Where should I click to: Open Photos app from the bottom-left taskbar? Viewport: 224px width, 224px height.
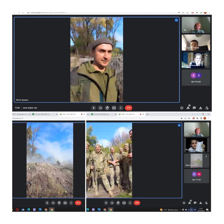40,210
